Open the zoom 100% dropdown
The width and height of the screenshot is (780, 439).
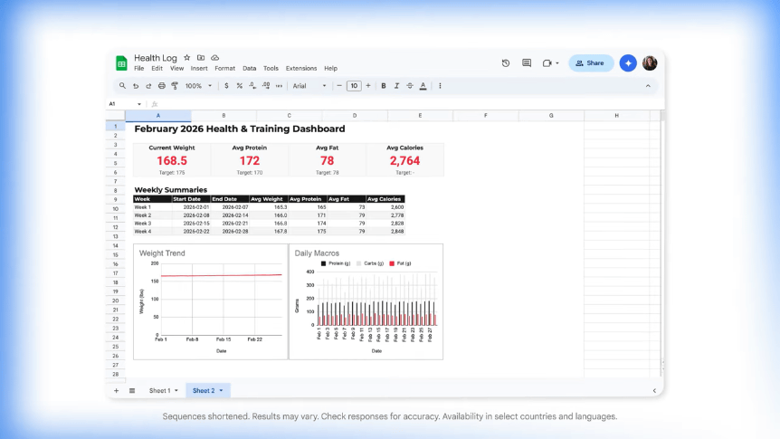198,86
